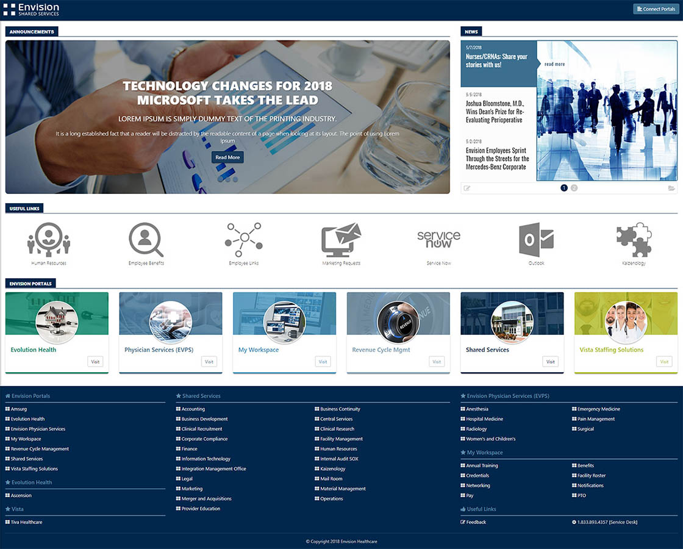Open the Employee Links network icon

[244, 239]
